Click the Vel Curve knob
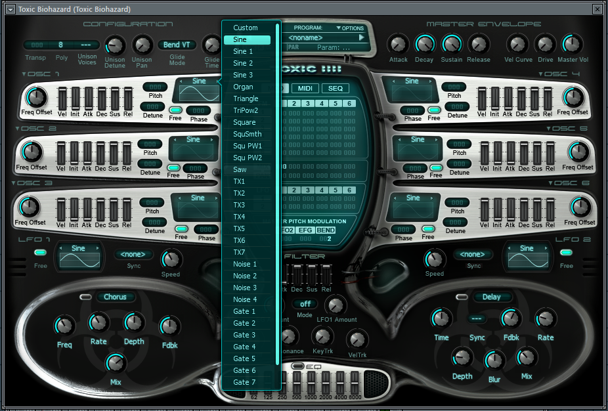The image size is (608, 411). point(518,45)
